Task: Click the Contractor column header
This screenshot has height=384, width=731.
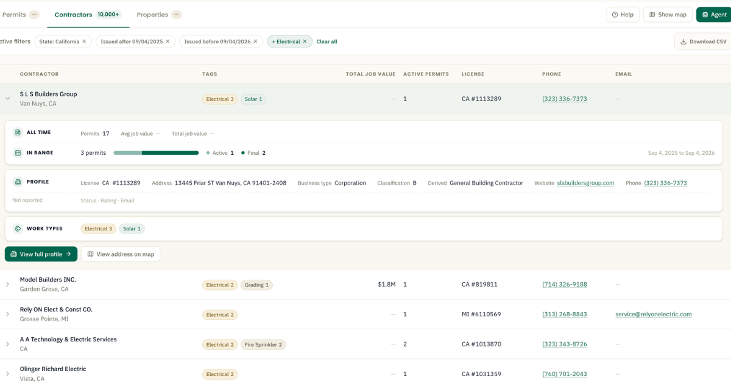Action: click(39, 74)
